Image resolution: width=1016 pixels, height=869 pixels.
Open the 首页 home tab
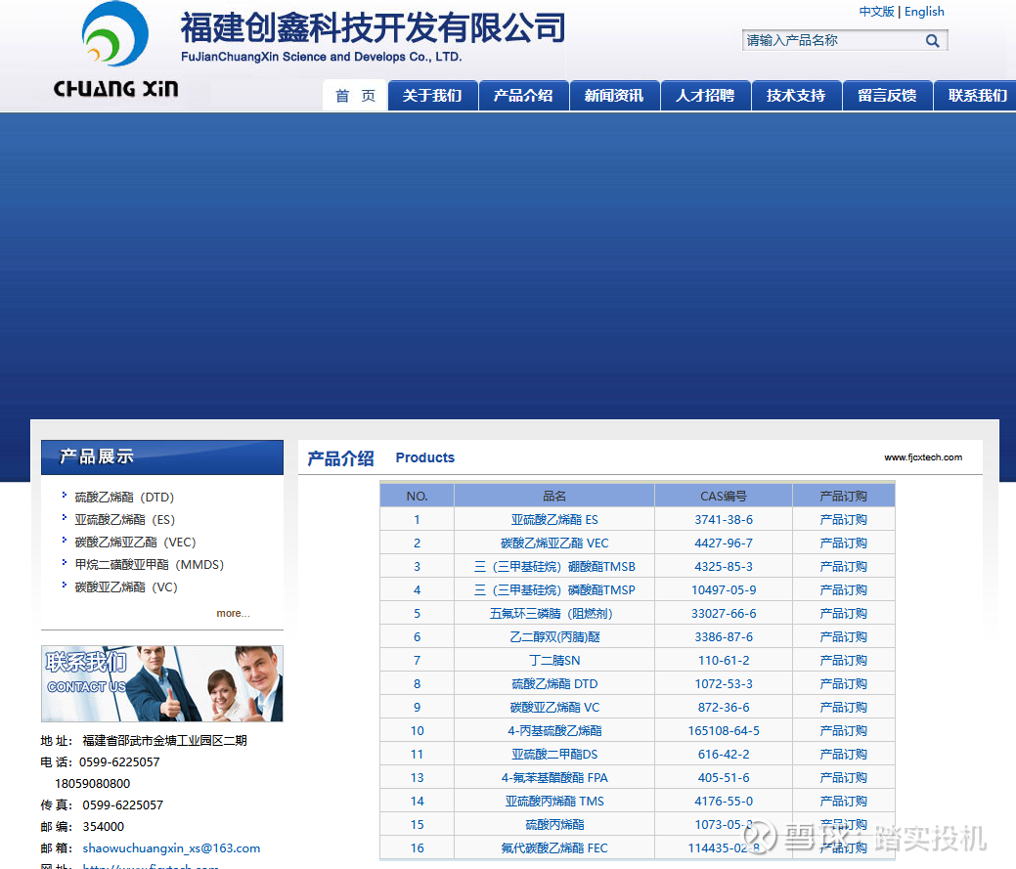pyautogui.click(x=355, y=96)
